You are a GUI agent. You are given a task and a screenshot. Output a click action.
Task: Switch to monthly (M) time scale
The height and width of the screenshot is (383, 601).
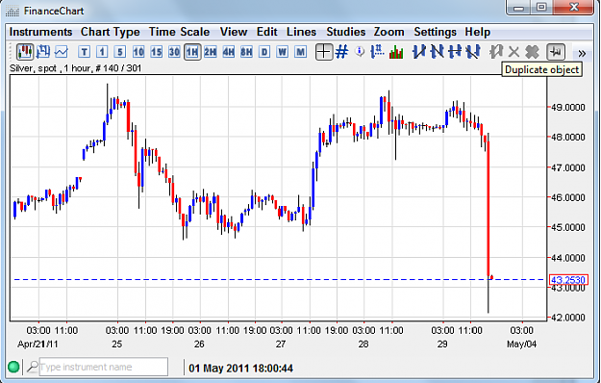(x=300, y=51)
